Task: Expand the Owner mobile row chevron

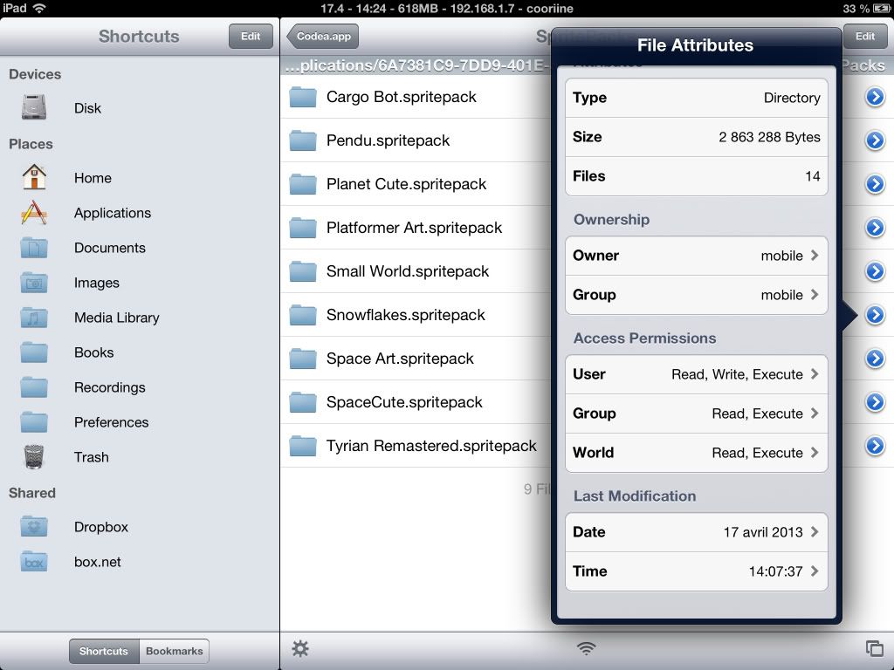Action: [815, 256]
